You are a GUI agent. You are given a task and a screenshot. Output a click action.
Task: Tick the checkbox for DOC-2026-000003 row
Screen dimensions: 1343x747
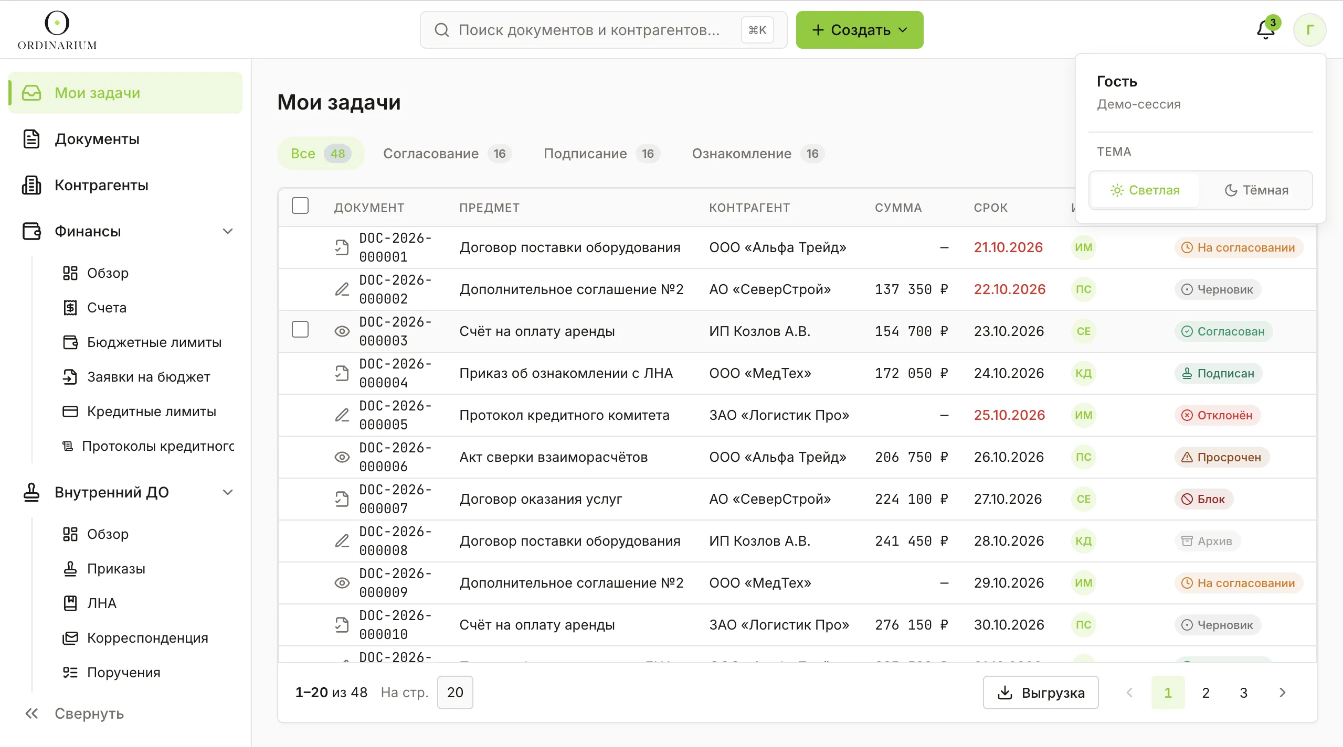coord(300,329)
